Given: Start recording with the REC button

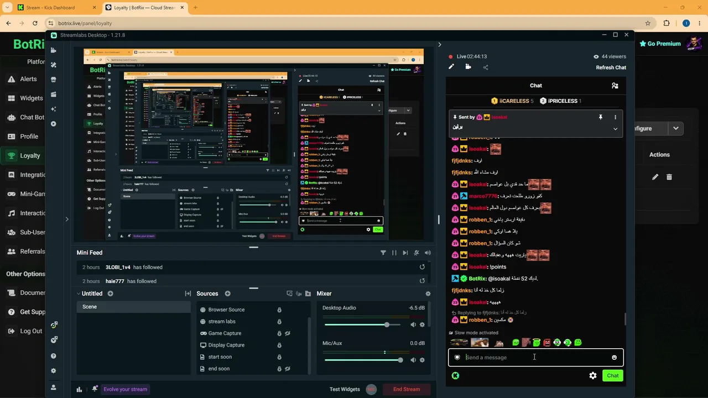Looking at the screenshot, I should click(371, 389).
